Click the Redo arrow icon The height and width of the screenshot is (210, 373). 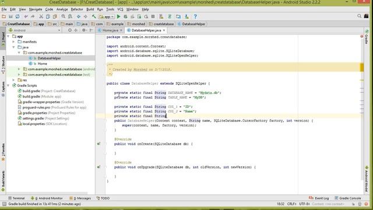pos(33,17)
